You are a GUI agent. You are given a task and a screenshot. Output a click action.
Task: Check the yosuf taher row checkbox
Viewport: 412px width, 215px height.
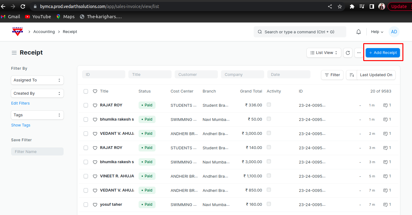point(86,205)
